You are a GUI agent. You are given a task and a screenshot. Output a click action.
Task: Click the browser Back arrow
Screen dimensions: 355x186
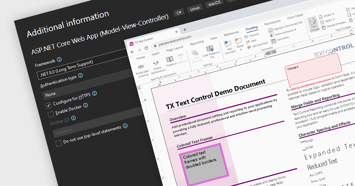(132, 51)
